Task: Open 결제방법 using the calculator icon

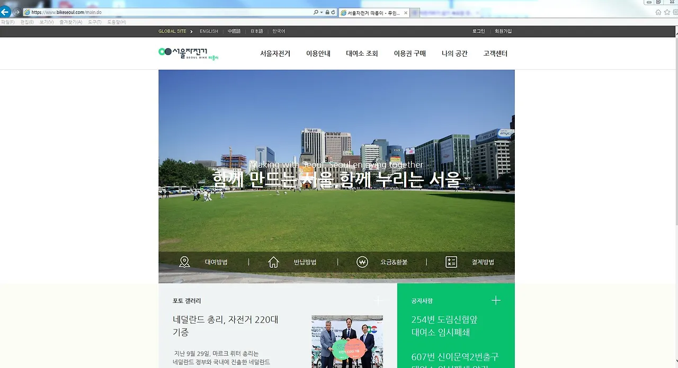Action: coord(451,262)
